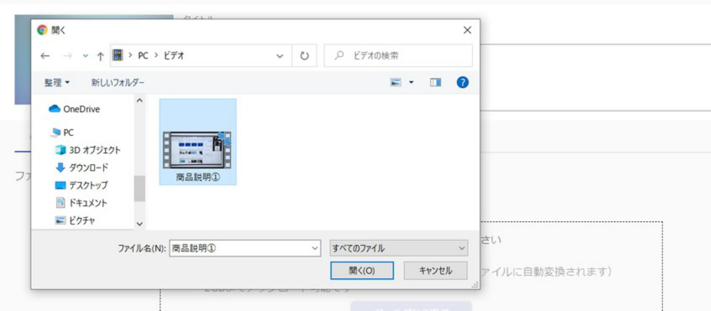Expand the ファイル名 dropdown arrow
This screenshot has height=311, width=711.
tap(315, 248)
